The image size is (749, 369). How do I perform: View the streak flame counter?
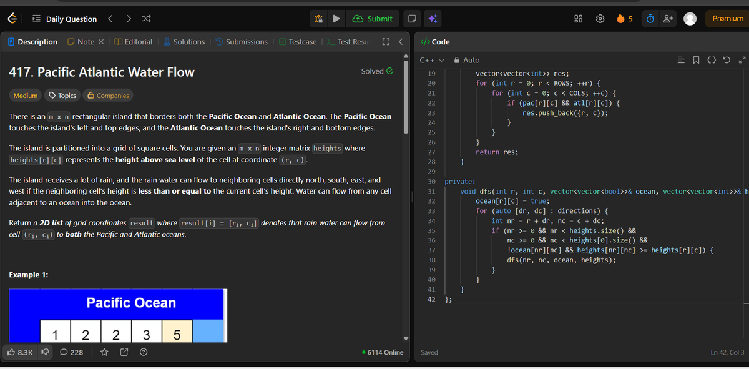pos(625,19)
